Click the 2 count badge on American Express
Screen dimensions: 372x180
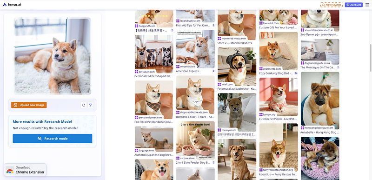pyautogui.click(x=213, y=71)
